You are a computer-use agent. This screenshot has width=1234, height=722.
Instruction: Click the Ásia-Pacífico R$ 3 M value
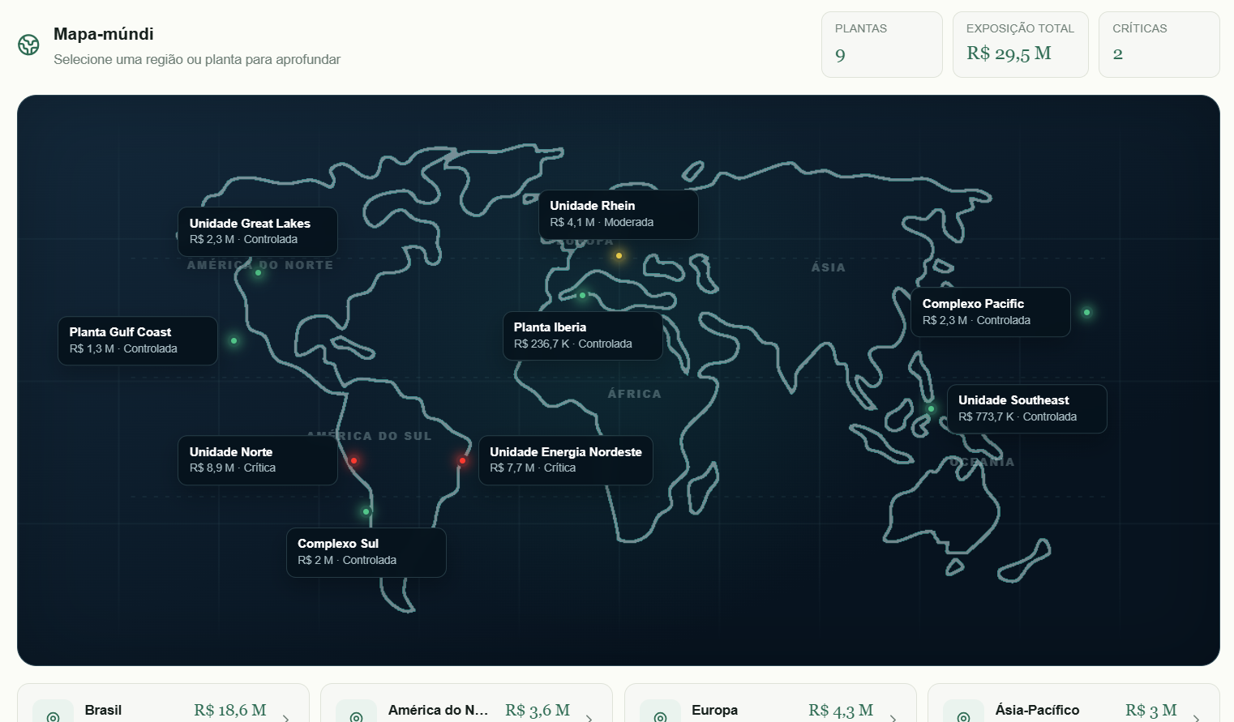(x=1151, y=711)
